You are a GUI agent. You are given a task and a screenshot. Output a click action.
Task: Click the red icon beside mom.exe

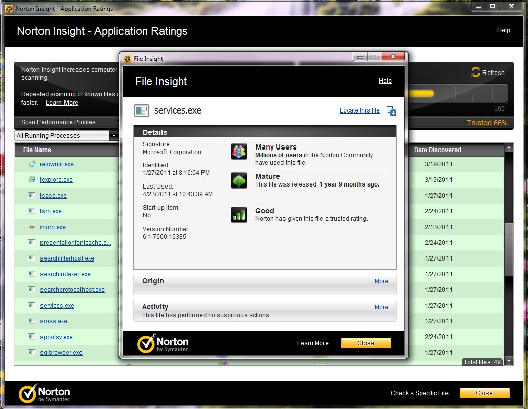[x=32, y=227]
